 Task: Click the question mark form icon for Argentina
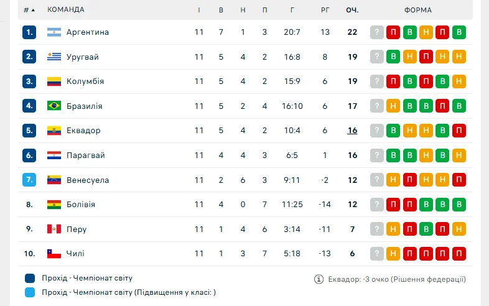pyautogui.click(x=376, y=32)
